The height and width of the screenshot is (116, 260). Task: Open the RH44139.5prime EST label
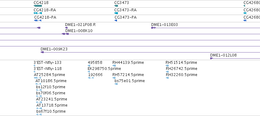(128, 63)
